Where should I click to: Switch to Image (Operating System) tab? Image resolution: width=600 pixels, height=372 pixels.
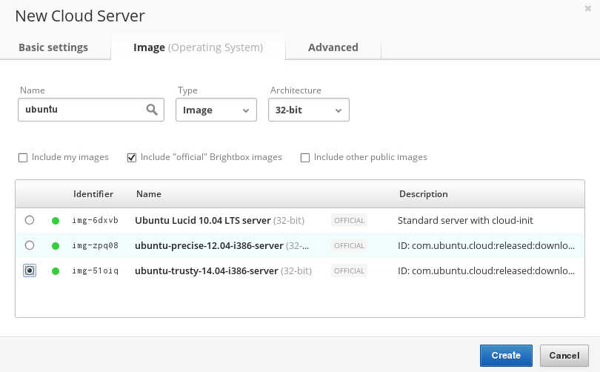(x=199, y=47)
